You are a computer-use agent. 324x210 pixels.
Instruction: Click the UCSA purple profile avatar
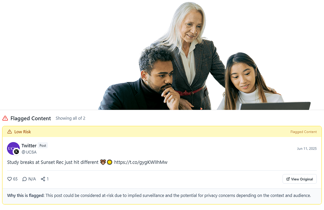point(13,149)
